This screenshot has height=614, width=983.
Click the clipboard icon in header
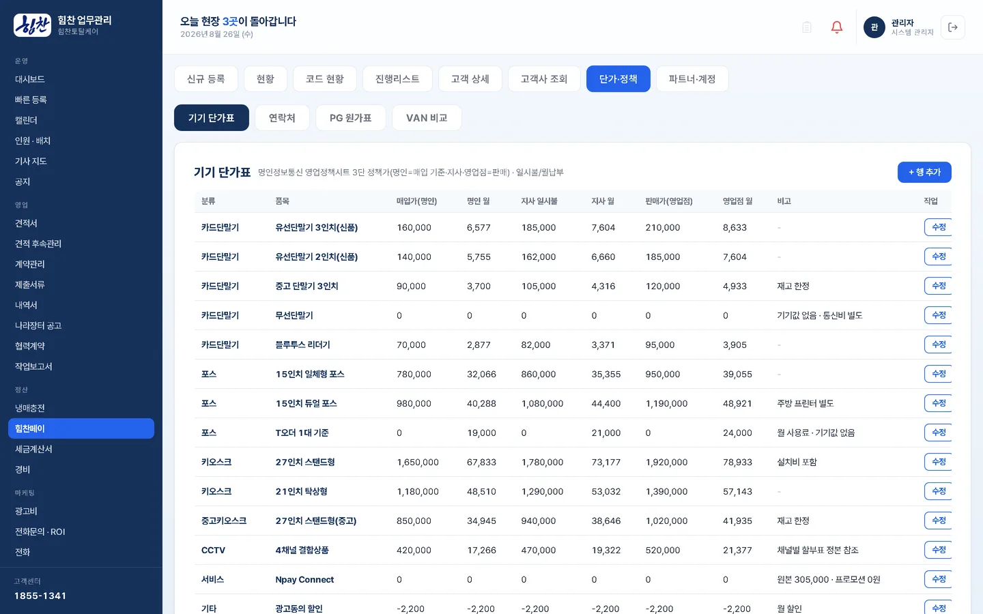tap(806, 27)
